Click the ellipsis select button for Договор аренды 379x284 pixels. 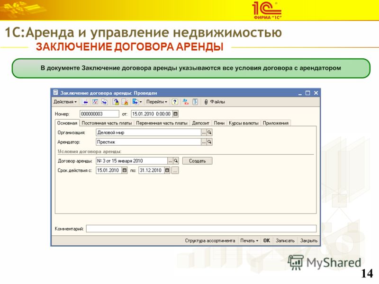tap(171, 161)
